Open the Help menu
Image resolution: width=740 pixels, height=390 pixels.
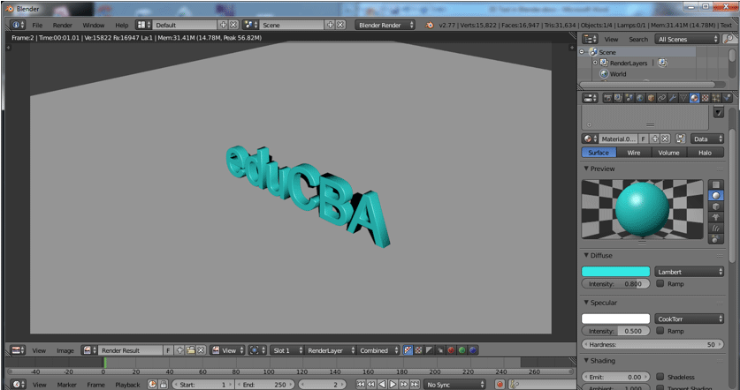coord(122,25)
